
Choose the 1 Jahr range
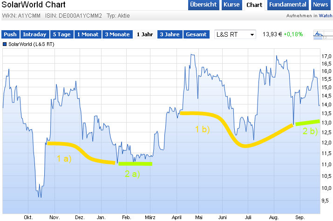click(x=145, y=34)
